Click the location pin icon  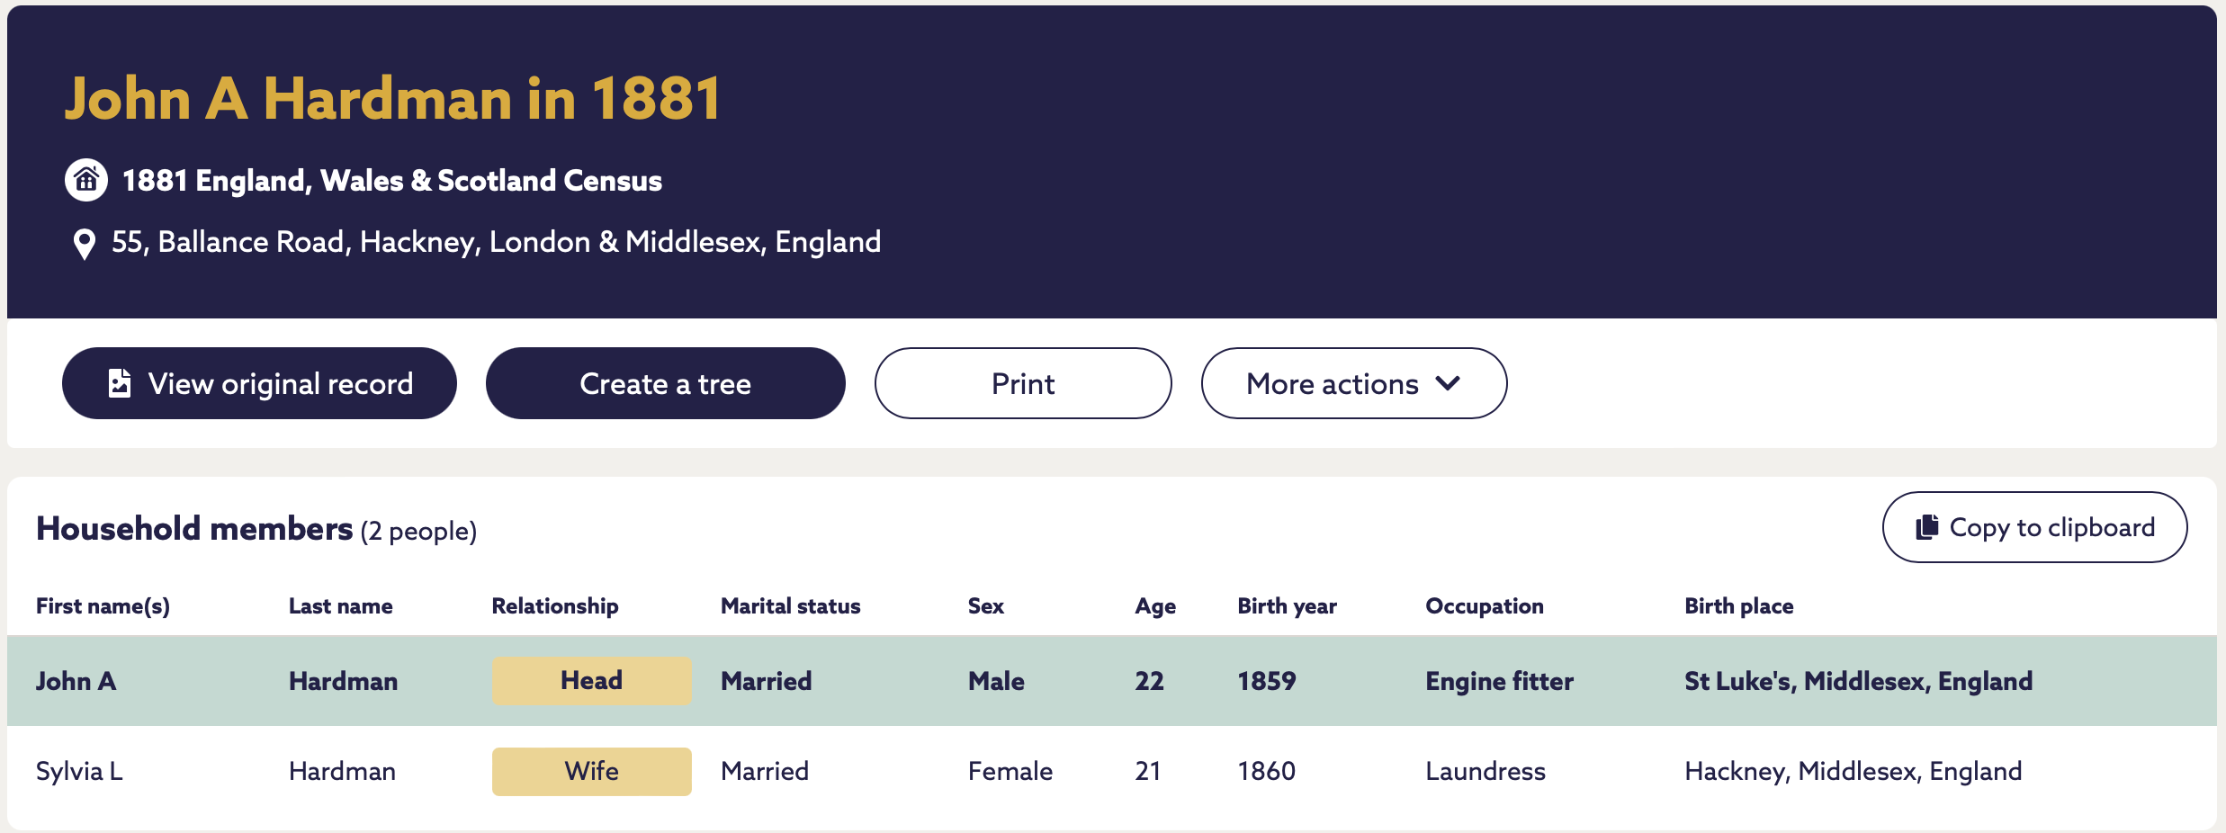[x=84, y=244]
